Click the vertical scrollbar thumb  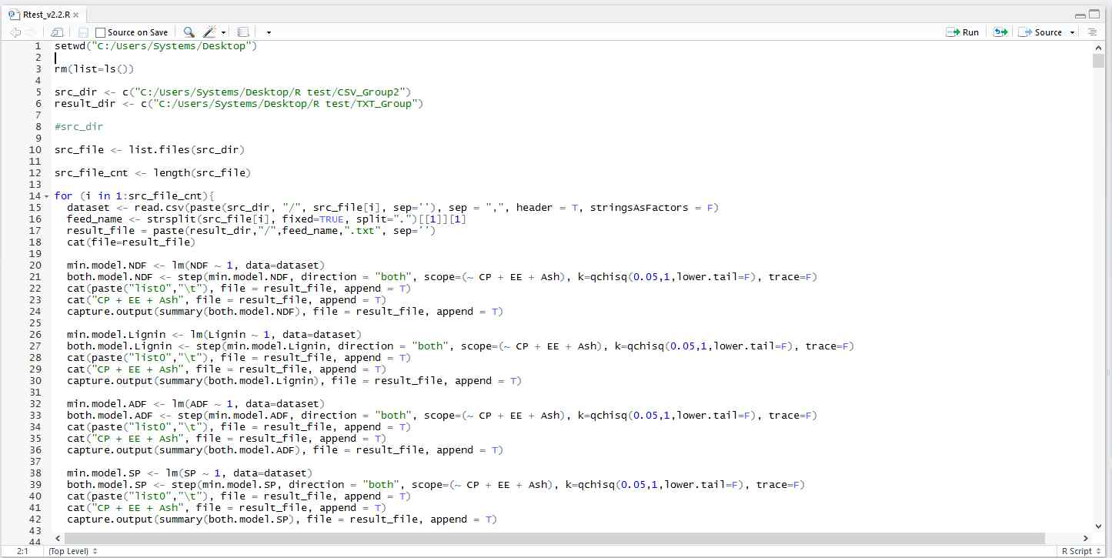point(1098,61)
